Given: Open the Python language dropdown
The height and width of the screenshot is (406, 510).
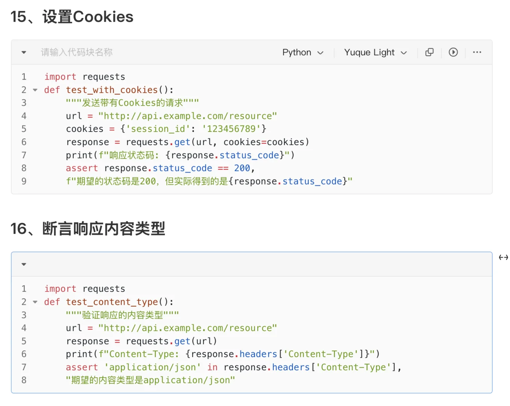Looking at the screenshot, I should click(x=303, y=52).
